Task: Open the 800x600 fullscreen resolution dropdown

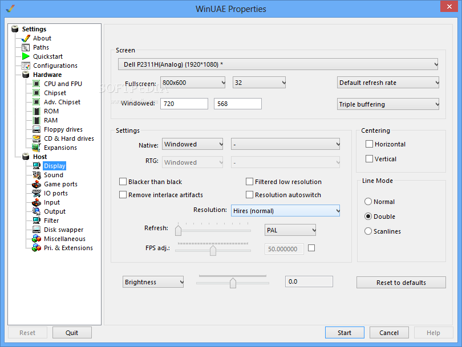Action: tap(193, 83)
